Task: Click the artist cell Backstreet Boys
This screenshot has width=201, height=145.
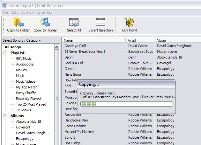Action: click(x=141, y=52)
